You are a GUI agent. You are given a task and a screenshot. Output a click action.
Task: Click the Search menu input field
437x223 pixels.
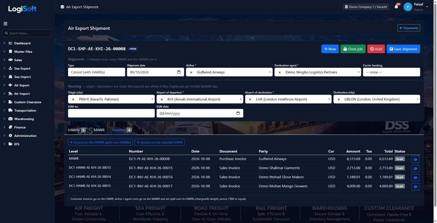[x=27, y=33]
